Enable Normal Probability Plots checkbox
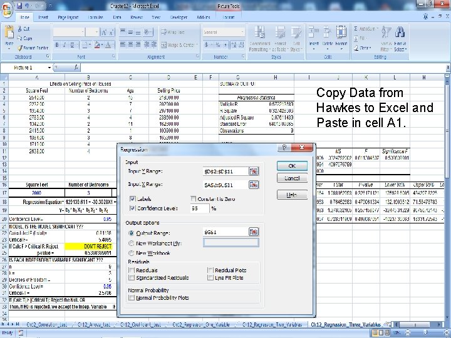451x338 pixels. [132, 298]
